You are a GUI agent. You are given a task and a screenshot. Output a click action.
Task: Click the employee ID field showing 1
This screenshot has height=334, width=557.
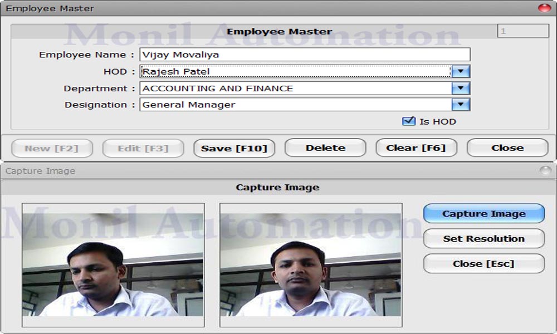[523, 31]
